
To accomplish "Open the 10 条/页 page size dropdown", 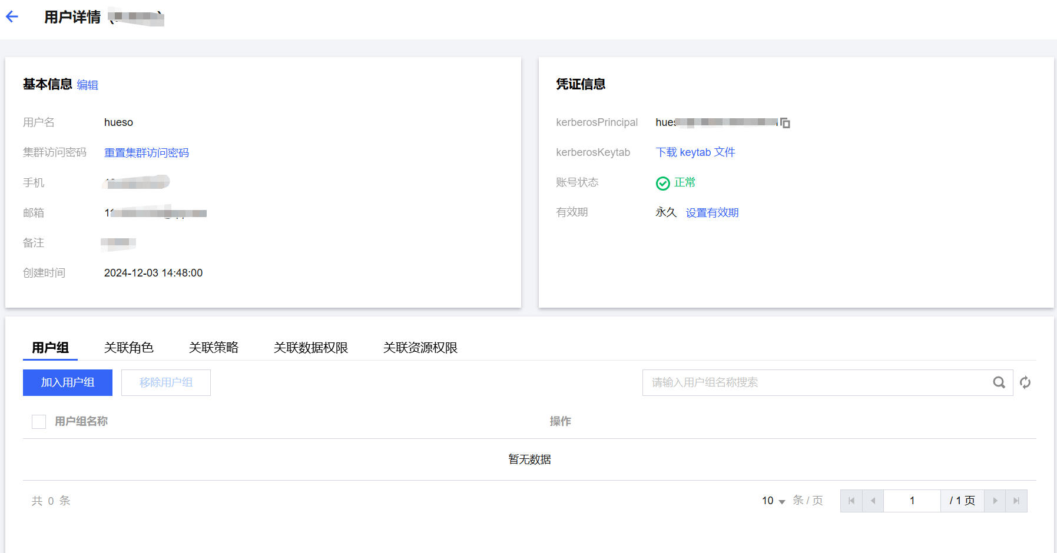I will coord(774,501).
